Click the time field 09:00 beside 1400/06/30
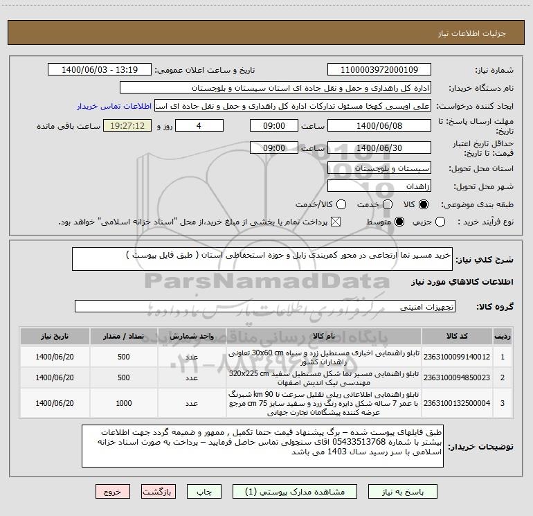This screenshot has height=516, width=533. [x=274, y=148]
